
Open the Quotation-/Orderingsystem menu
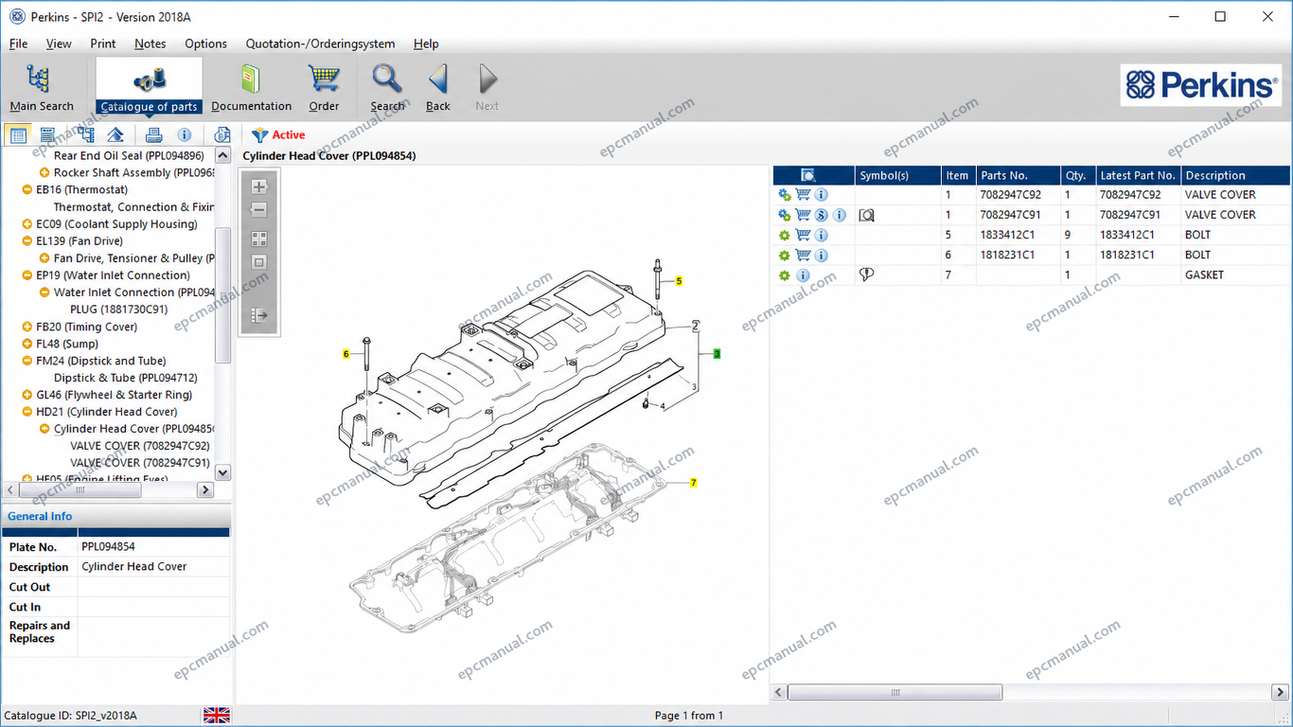(320, 44)
